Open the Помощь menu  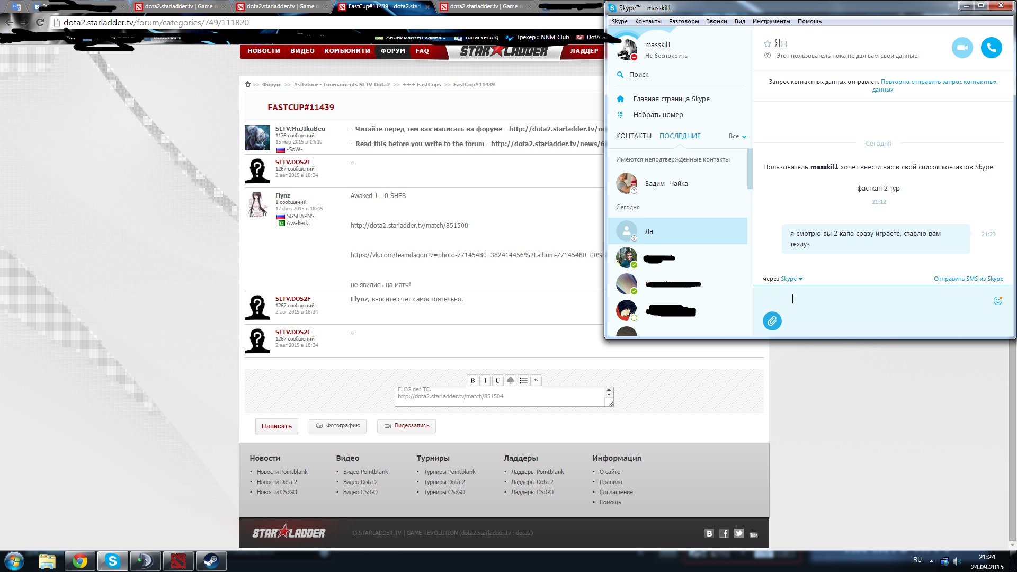coord(809,21)
